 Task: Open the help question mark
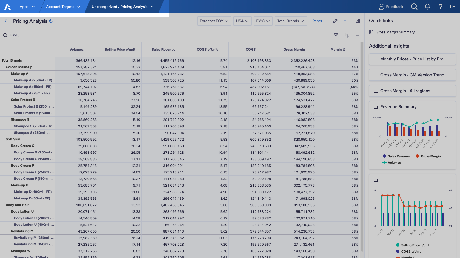[x=440, y=7]
